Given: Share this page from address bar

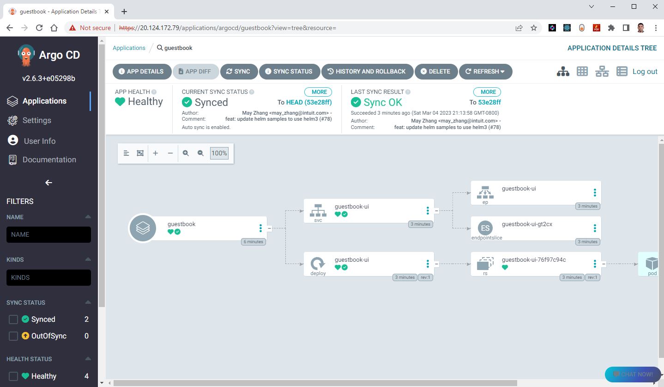Looking at the screenshot, I should (x=519, y=28).
